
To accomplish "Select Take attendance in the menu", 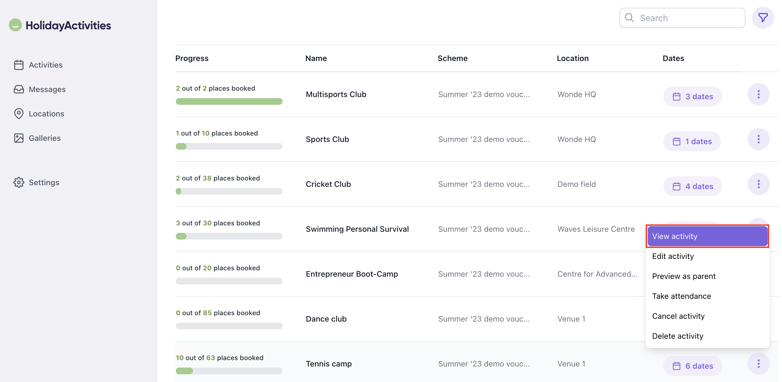I will tap(681, 296).
